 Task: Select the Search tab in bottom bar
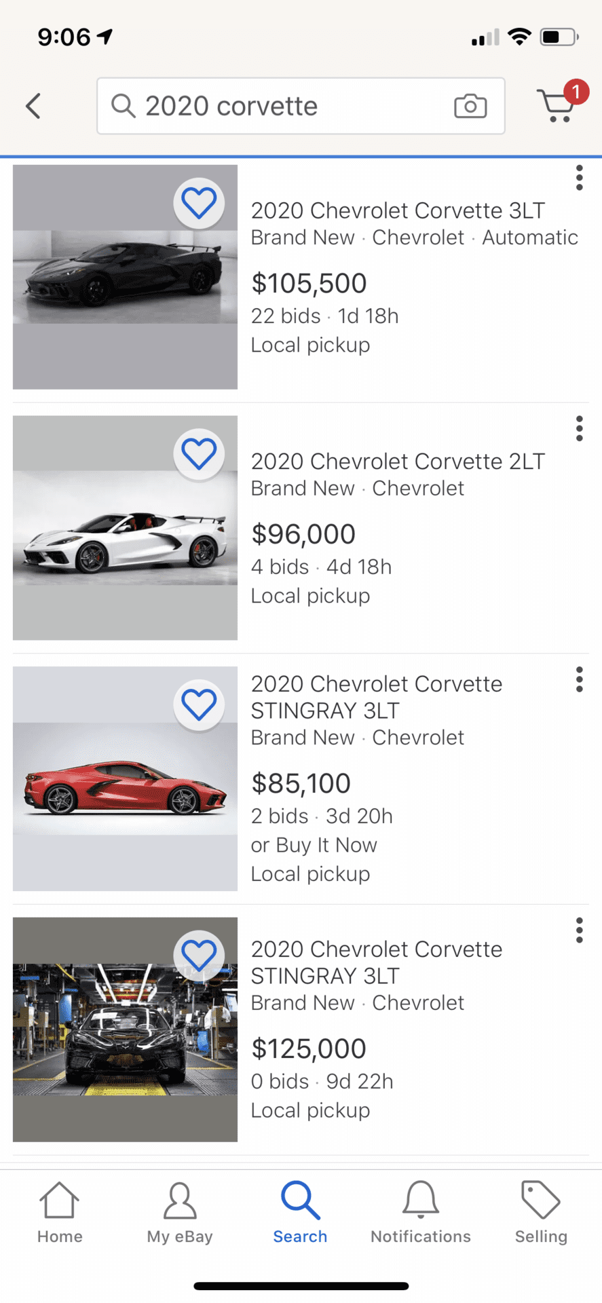coord(300,1213)
